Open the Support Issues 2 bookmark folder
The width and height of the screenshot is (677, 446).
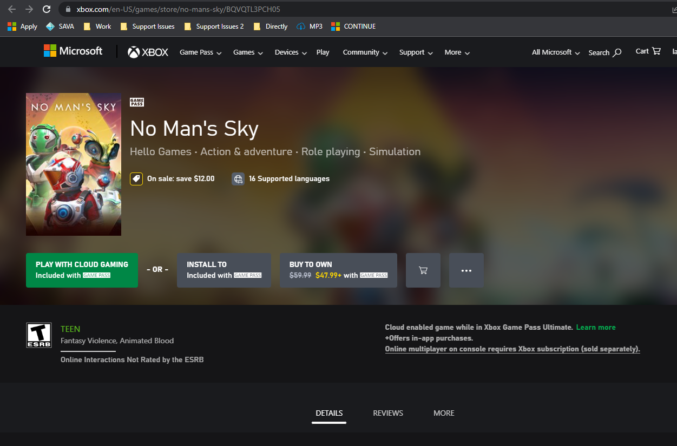click(214, 26)
